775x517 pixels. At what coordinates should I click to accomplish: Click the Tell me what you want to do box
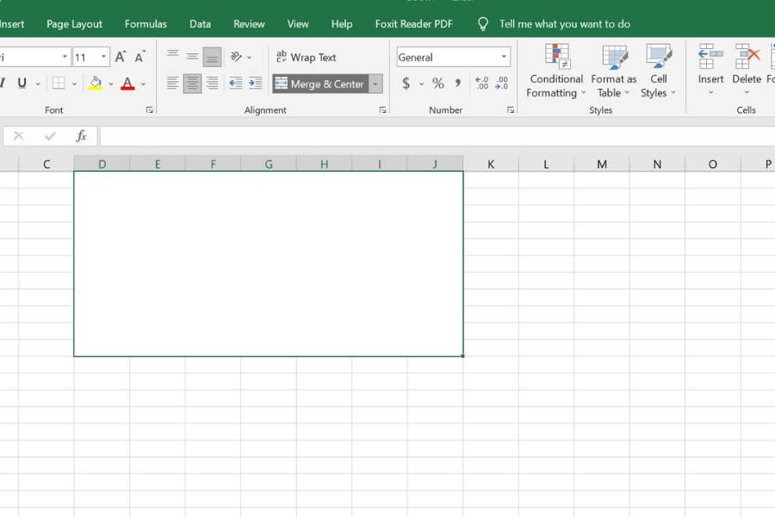(564, 24)
